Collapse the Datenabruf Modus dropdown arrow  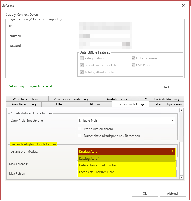click(x=173, y=151)
